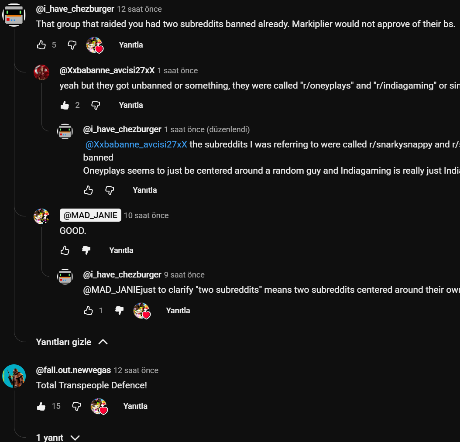Like the r/snarkysnappy reply
This screenshot has width=460, height=442.
click(x=89, y=190)
